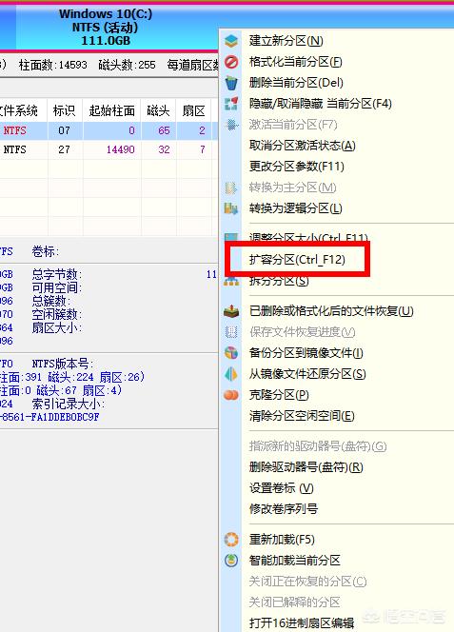Screen dimensions: 454x632
Task: Click the 起始柱面 column header
Action: point(111,110)
